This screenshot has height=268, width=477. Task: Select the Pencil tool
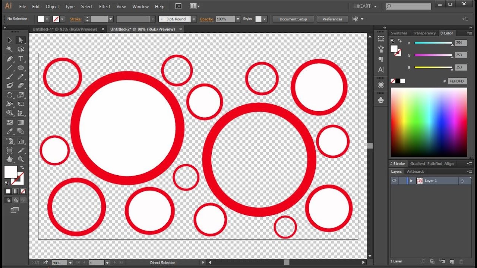tap(20, 77)
